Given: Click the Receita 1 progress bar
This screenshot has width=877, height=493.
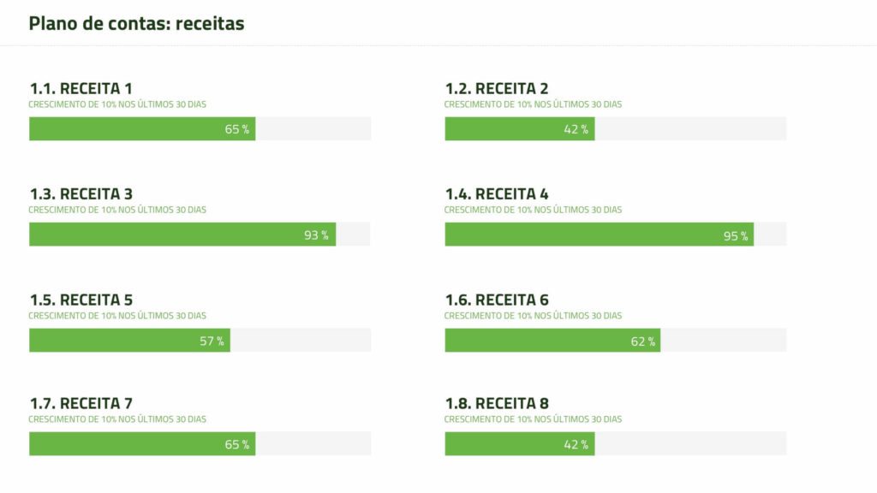Looking at the screenshot, I should click(x=142, y=129).
